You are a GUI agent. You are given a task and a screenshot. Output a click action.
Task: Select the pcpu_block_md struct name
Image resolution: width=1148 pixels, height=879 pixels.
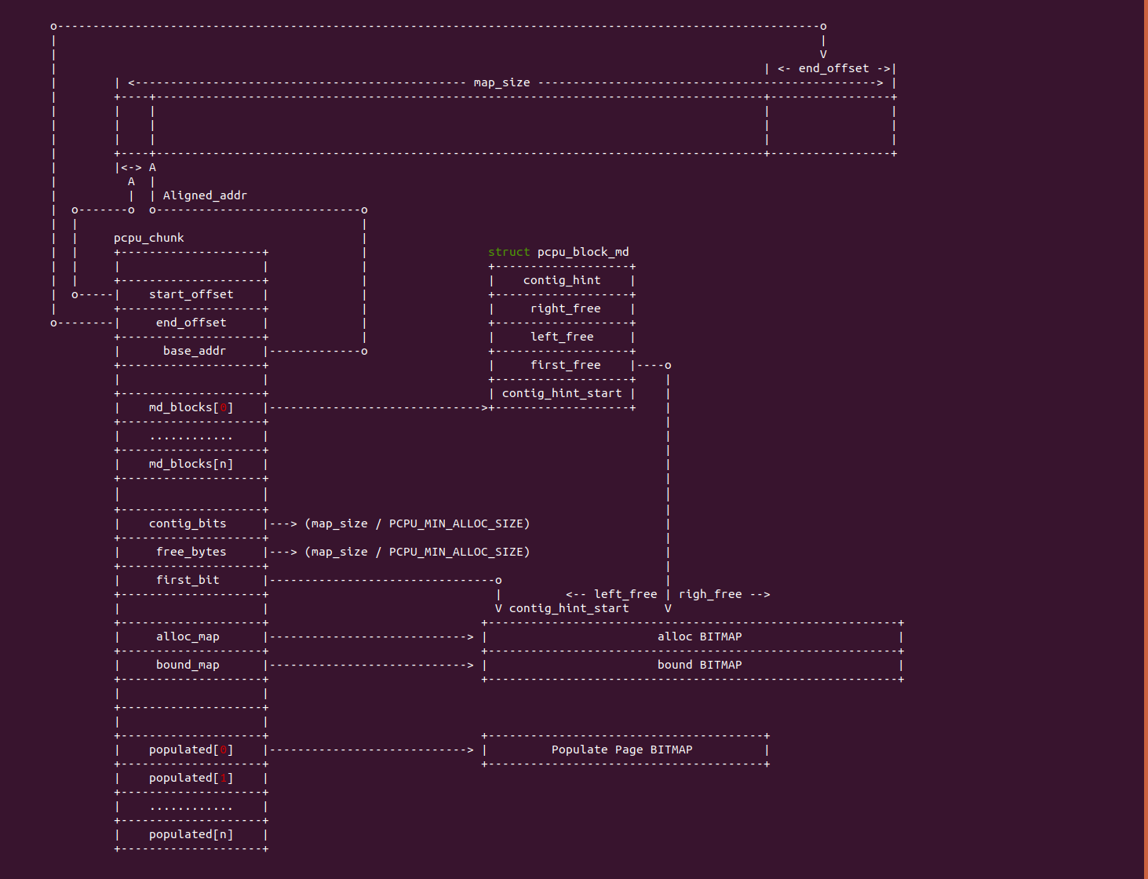pyautogui.click(x=583, y=252)
